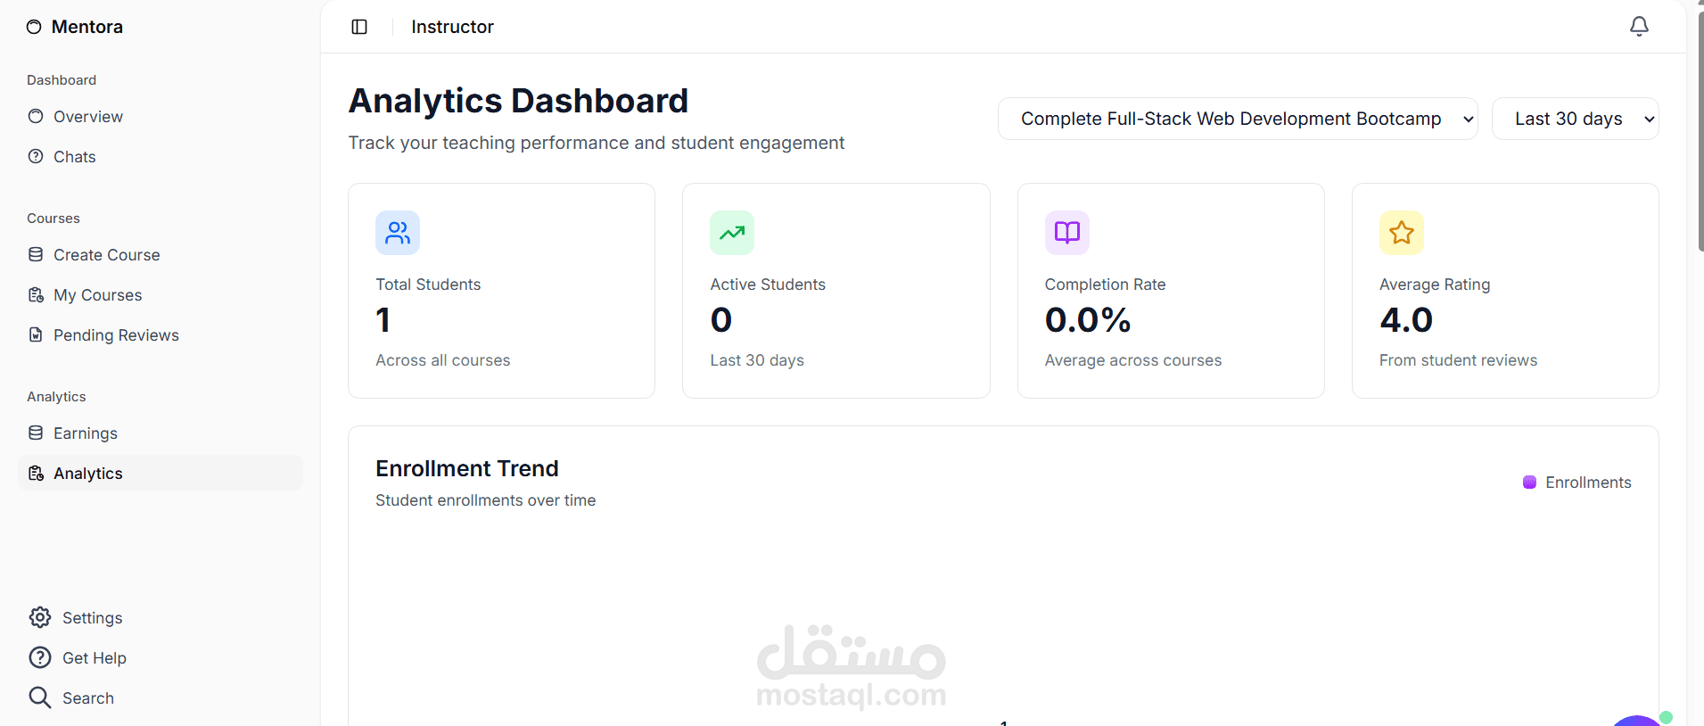
Task: Select Create Course in sidebar
Action: pyautogui.click(x=106, y=255)
